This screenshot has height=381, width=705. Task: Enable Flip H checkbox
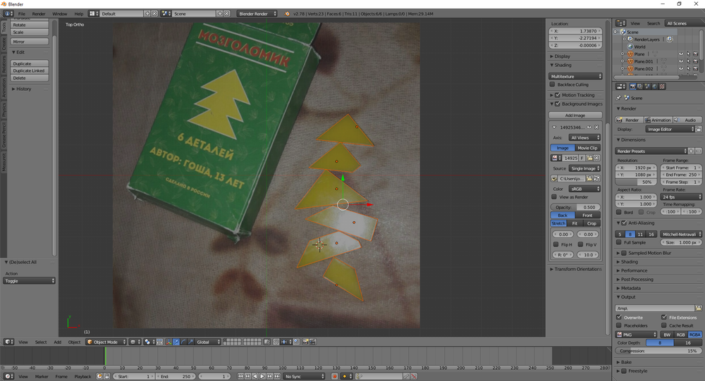coord(556,244)
